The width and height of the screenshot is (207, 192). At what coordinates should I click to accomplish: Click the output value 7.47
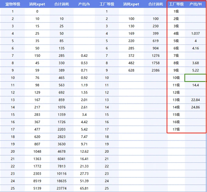[84, 137]
